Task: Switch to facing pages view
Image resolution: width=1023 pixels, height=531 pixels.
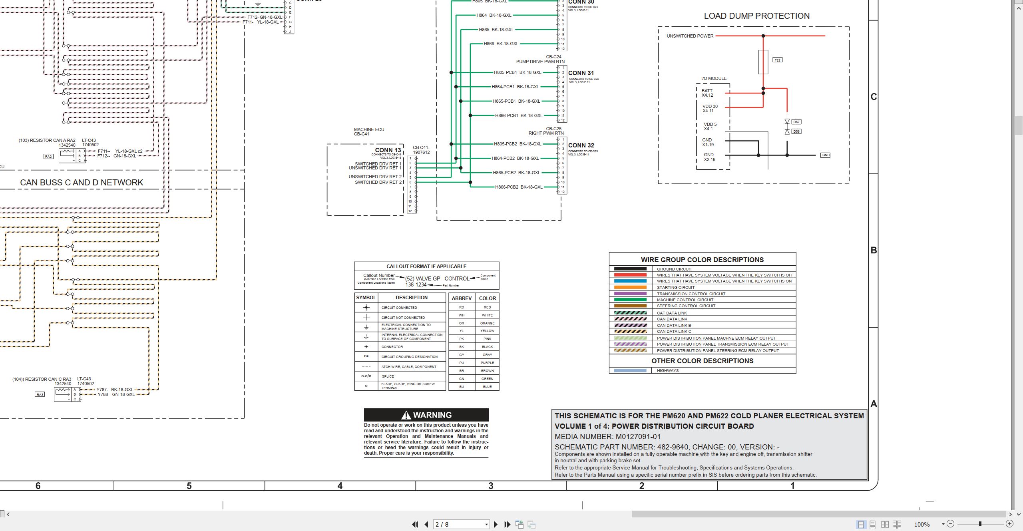Action: tap(885, 524)
